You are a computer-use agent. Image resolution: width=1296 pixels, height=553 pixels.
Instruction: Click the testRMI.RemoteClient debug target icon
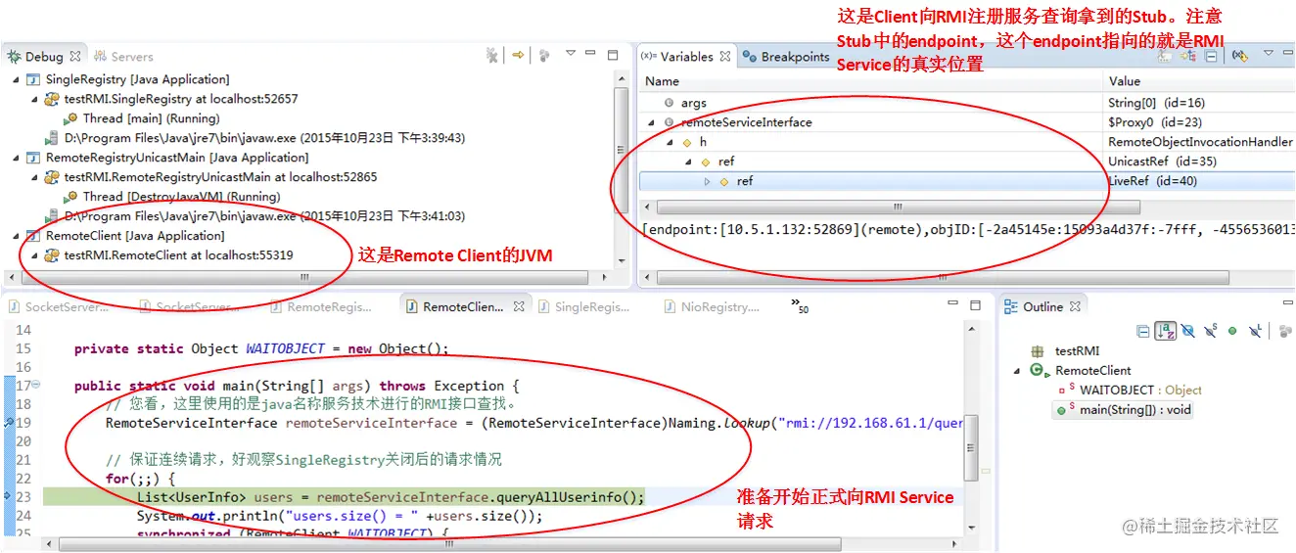(x=52, y=255)
